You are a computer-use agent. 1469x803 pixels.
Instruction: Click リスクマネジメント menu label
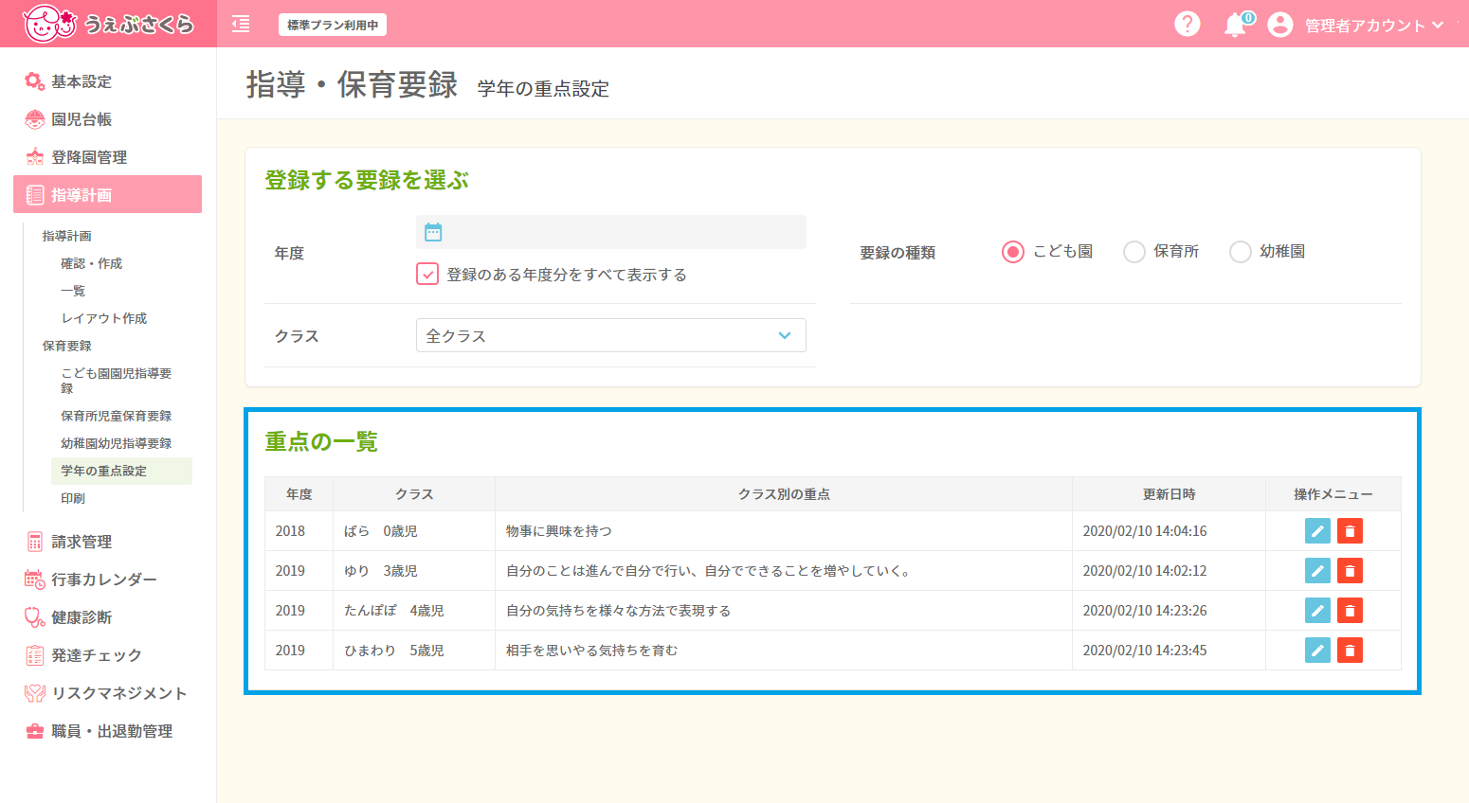click(x=119, y=693)
